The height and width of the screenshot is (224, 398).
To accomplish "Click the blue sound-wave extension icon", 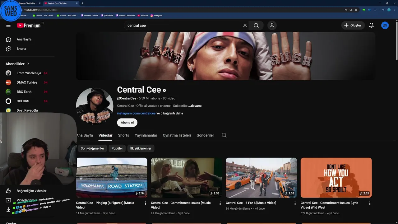I will click(369, 10).
